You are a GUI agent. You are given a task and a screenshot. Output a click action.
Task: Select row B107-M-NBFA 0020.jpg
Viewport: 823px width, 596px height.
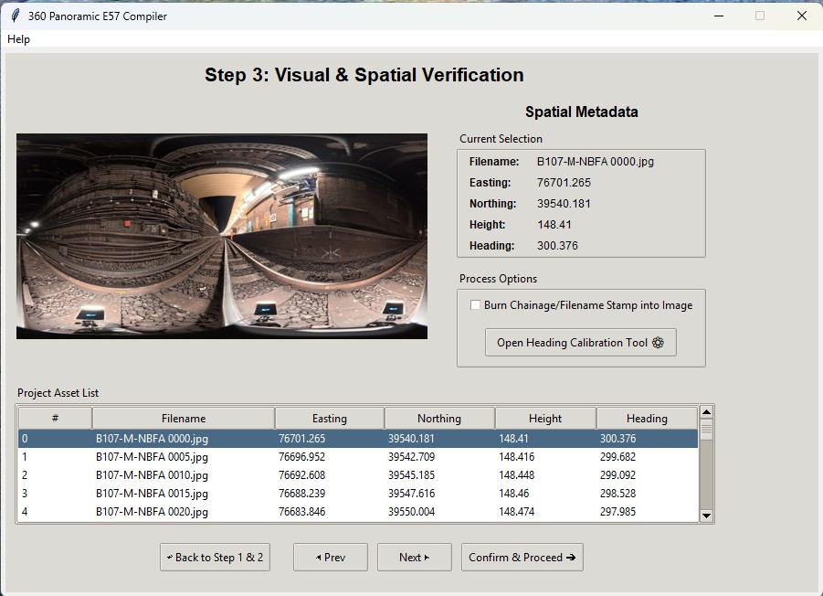coord(358,512)
